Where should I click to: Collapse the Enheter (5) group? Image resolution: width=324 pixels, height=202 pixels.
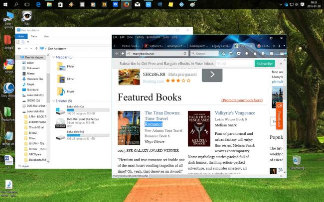coord(53,101)
